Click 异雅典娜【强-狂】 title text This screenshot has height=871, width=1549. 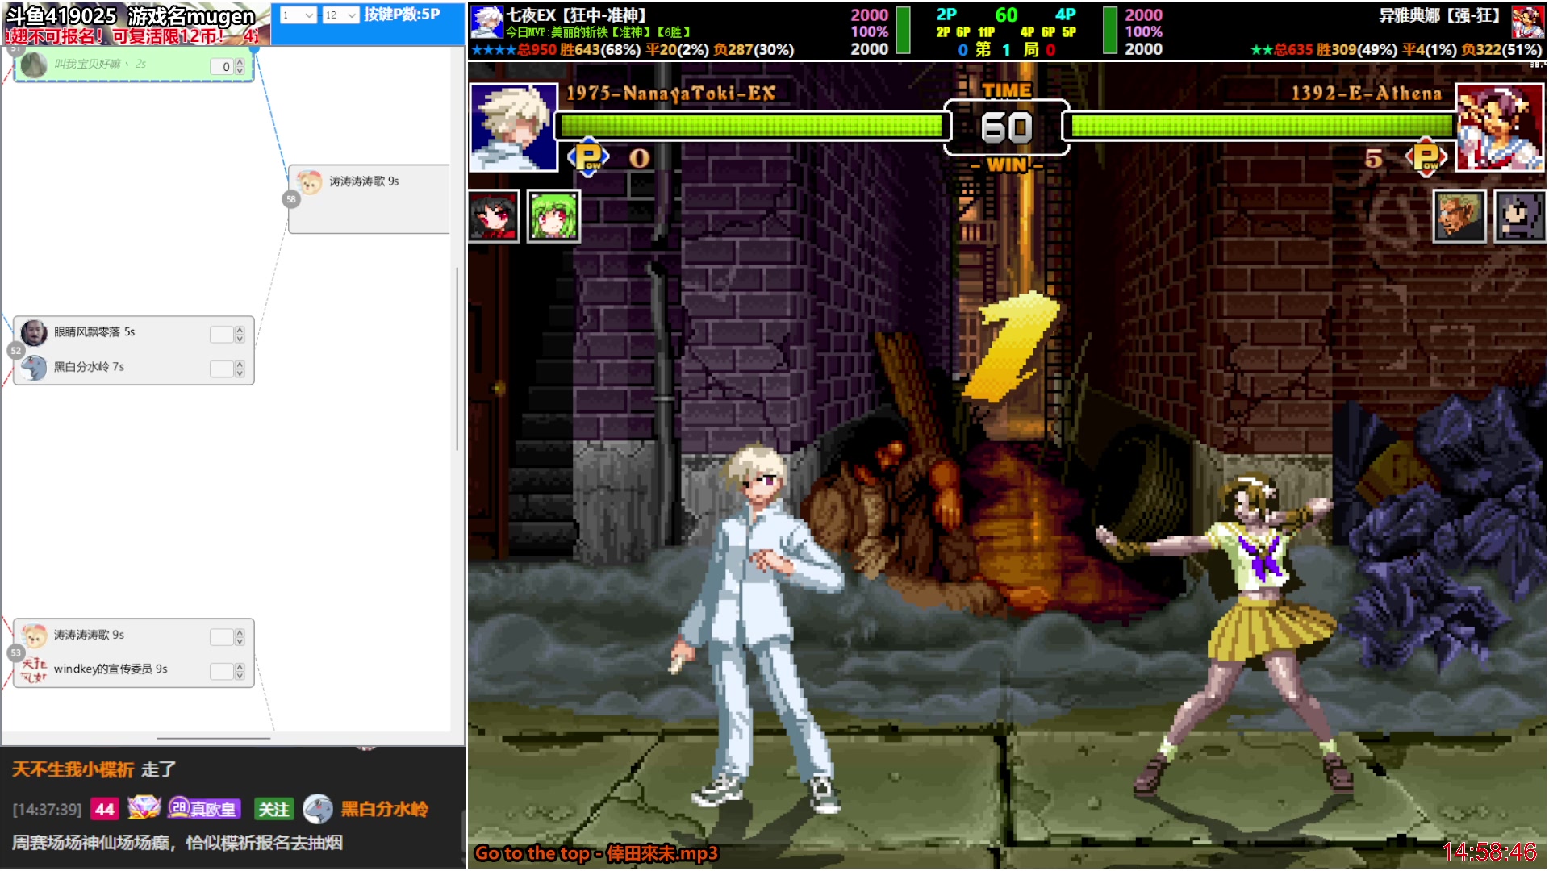coord(1438,15)
